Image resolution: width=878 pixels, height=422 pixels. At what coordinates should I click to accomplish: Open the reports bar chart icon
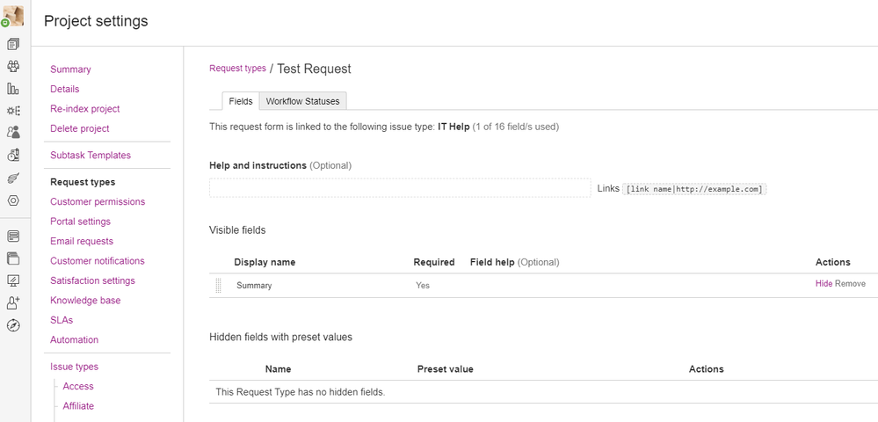(13, 88)
